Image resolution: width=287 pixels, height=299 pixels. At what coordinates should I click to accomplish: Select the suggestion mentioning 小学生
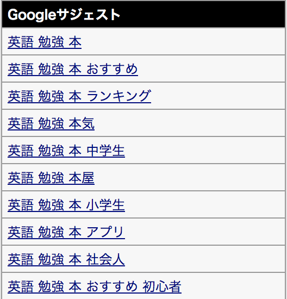click(x=66, y=205)
